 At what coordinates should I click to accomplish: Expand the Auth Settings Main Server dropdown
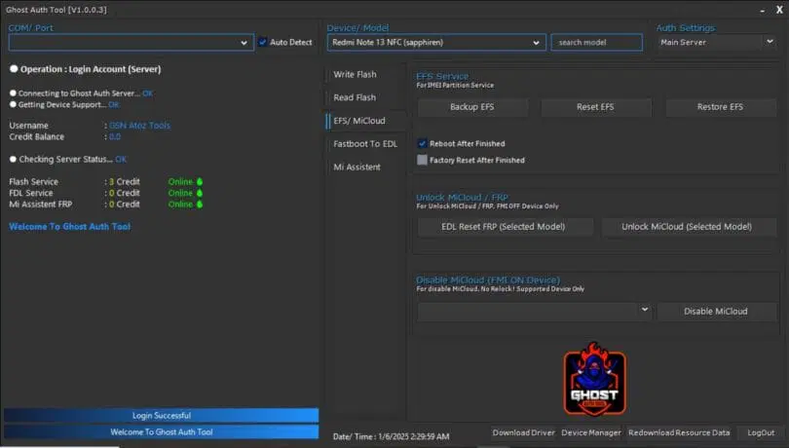click(x=717, y=42)
